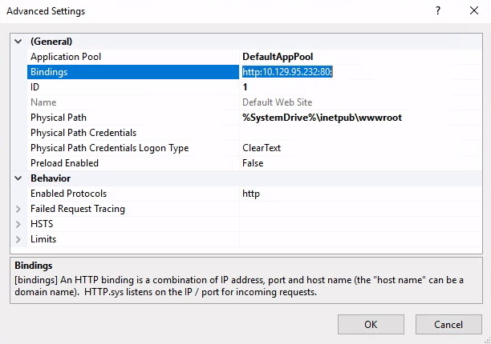Confirm changes with OK button
Image resolution: width=491 pixels, height=344 pixels.
pyautogui.click(x=371, y=324)
